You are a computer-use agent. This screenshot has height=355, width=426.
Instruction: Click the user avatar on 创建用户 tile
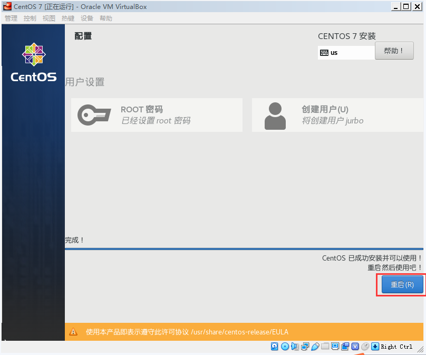tap(275, 114)
